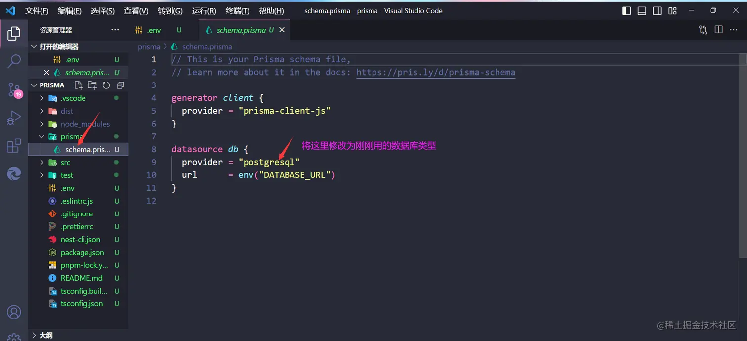Viewport: 747px width, 341px height.
Task: Open the Extensions view
Action: pyautogui.click(x=14, y=146)
